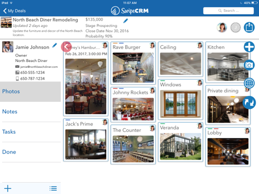Add a new photo with the plus circle
This screenshot has width=259, height=194.
pos(249,47)
